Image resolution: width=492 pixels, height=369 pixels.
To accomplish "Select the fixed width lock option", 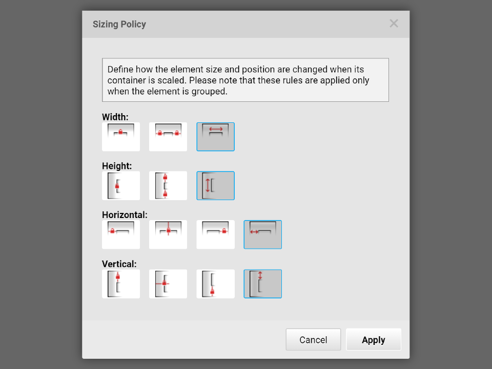I will coord(121,137).
